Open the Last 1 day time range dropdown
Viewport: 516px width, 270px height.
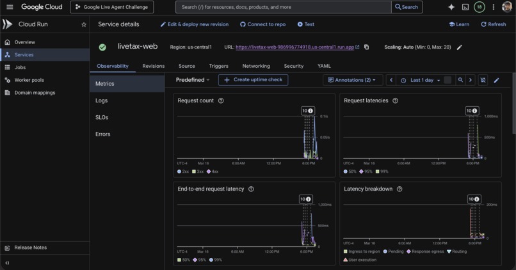420,80
